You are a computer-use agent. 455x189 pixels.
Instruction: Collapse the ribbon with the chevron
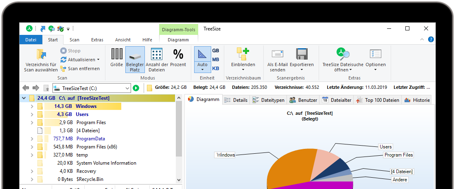click(422, 39)
